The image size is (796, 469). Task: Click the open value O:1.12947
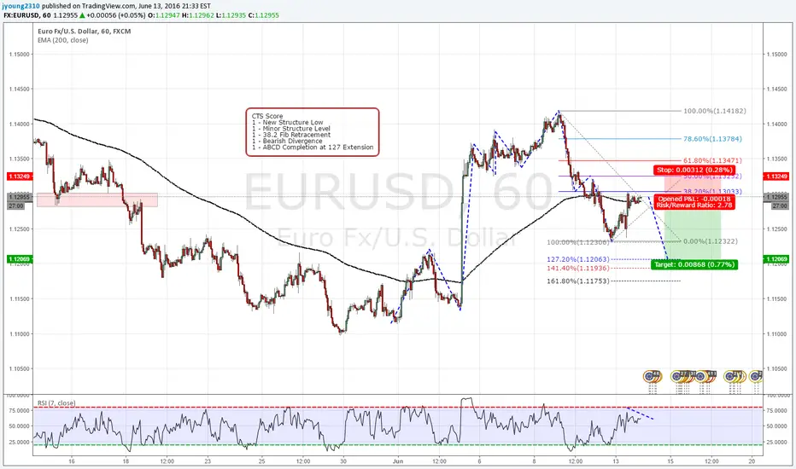click(x=163, y=15)
